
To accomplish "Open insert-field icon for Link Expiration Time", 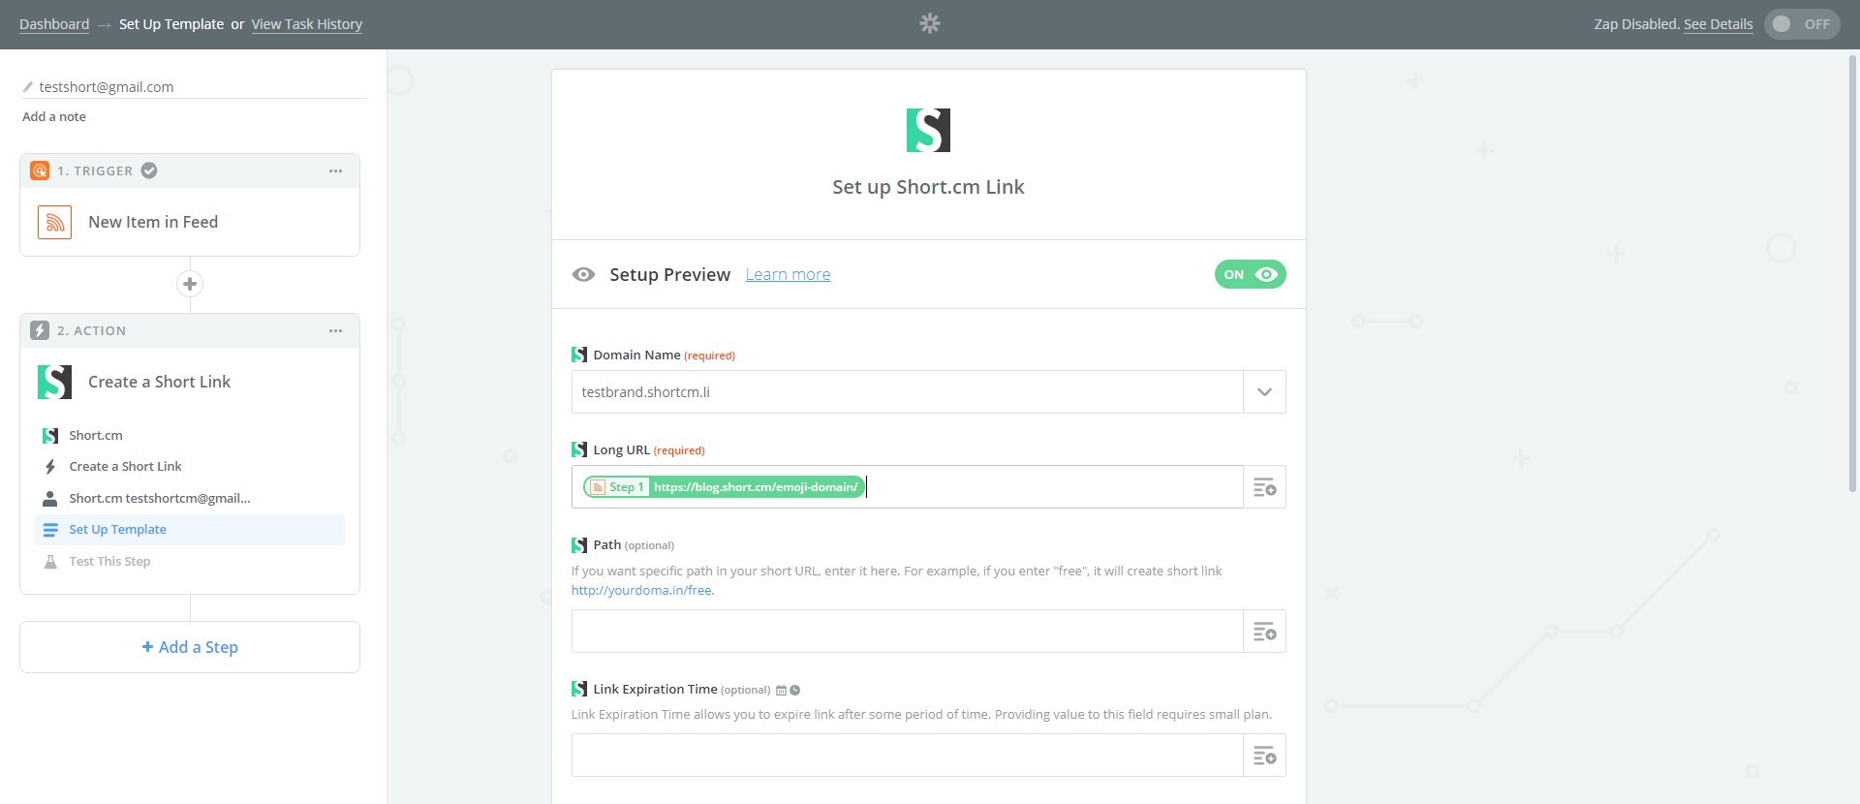I will tap(1264, 756).
